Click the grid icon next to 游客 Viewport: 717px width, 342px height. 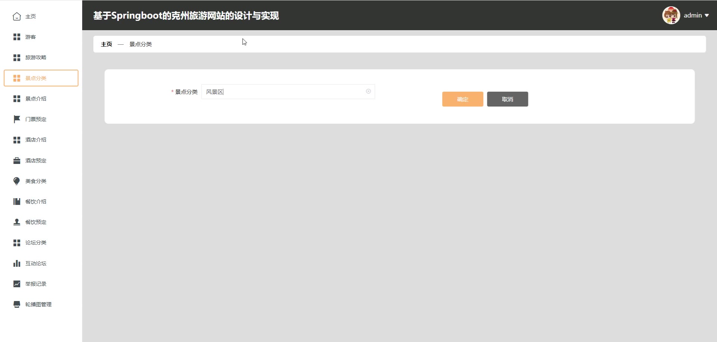pos(17,37)
